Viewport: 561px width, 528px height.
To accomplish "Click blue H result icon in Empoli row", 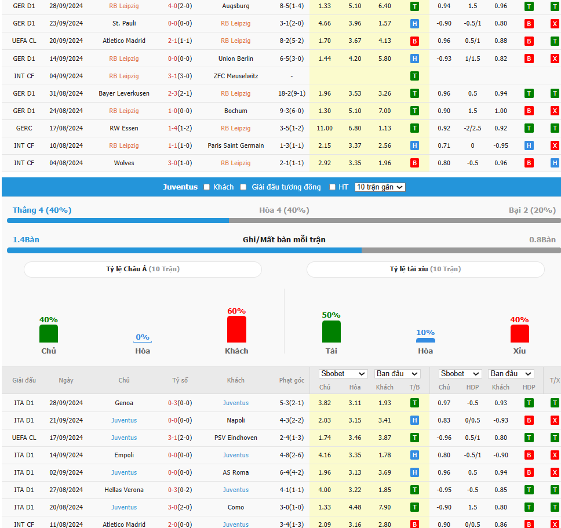I will (x=414, y=456).
